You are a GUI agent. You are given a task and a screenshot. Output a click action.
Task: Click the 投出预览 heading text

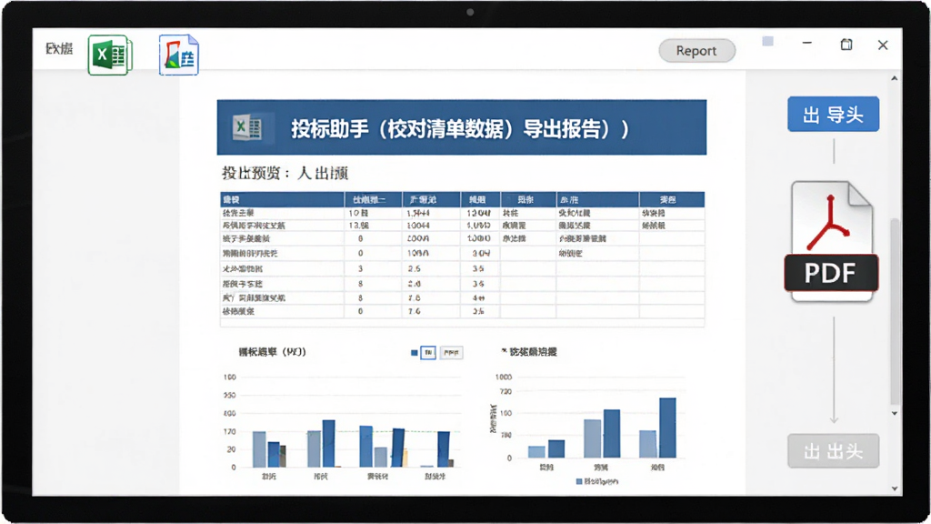[x=285, y=173]
